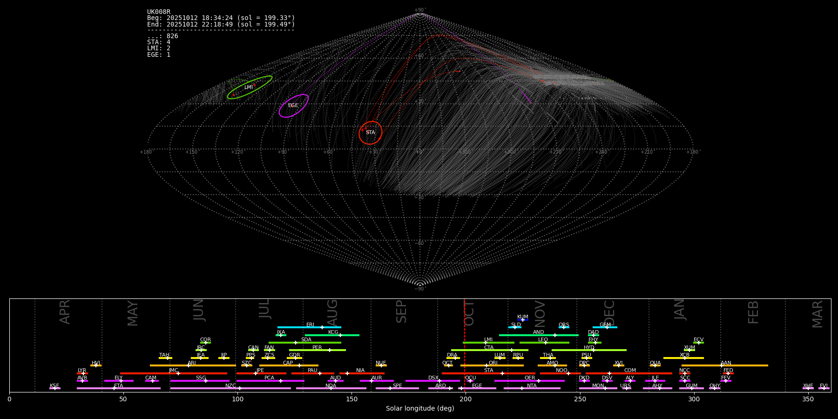The height and width of the screenshot is (419, 838).
Task: Click the EVI shower label in timeline
Action: pos(824,386)
